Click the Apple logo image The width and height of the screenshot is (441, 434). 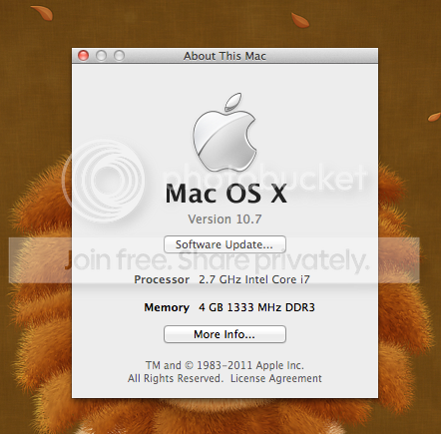pos(224,133)
